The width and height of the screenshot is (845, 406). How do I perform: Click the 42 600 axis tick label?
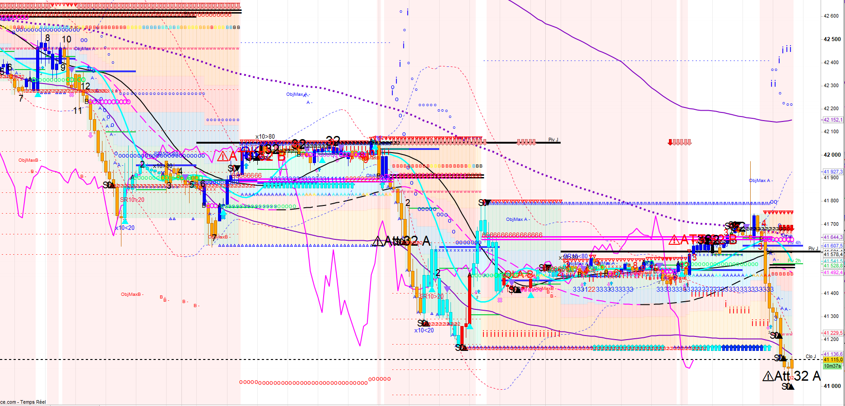831,16
